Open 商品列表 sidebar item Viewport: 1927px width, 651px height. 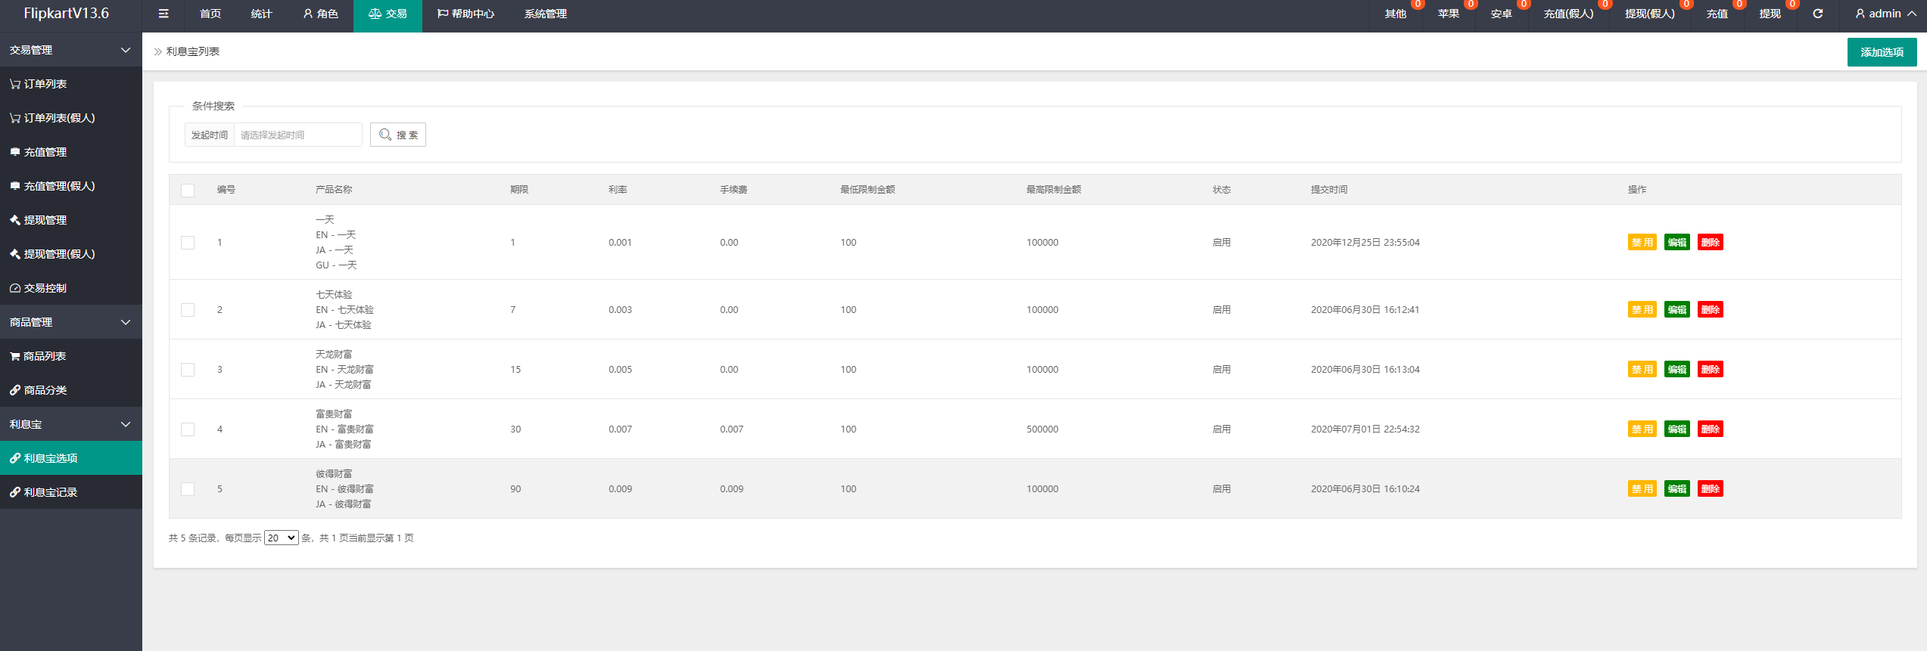(x=71, y=356)
